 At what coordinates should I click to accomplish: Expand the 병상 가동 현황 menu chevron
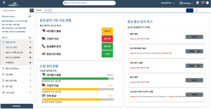[30, 80]
